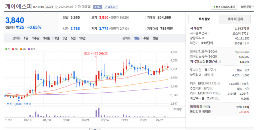The height and width of the screenshot is (130, 256).
Task: Select the 1일 line chart period
Action: click(26, 38)
